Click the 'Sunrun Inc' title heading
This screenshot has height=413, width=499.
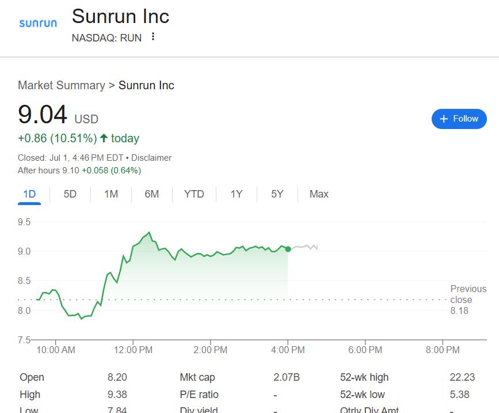click(121, 16)
